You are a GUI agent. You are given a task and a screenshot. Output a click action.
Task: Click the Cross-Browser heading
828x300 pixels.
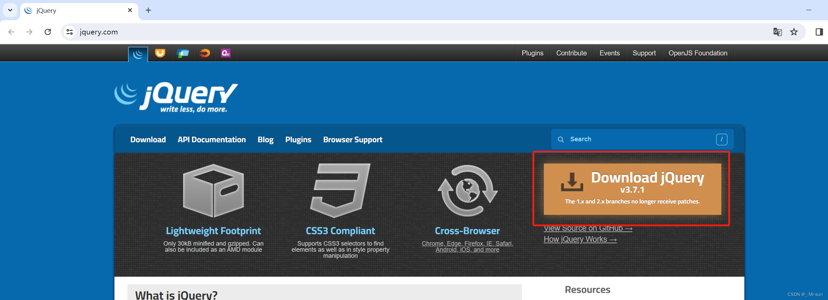467,231
